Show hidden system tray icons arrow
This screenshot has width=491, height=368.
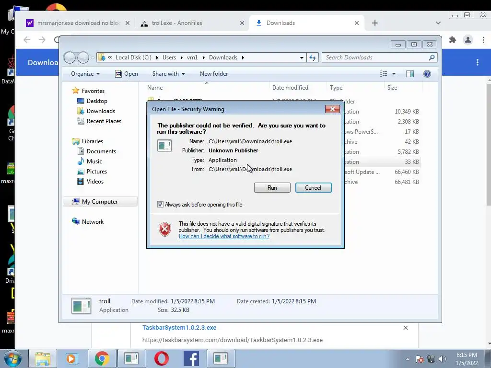(x=408, y=359)
